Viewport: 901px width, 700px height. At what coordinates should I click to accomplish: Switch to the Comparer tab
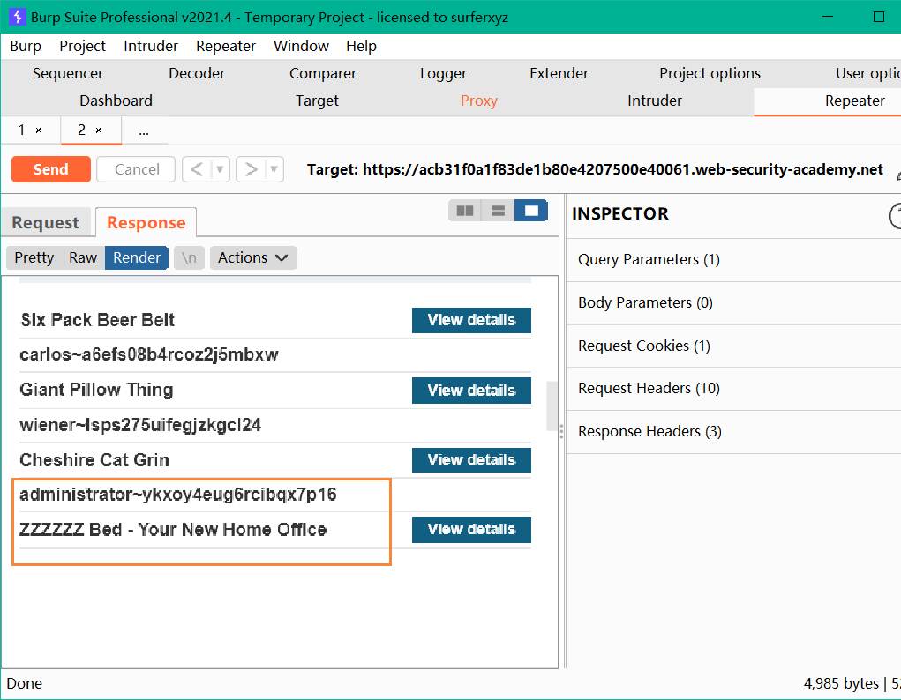(323, 73)
